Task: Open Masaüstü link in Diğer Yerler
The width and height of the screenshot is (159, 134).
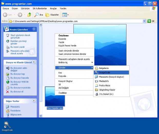Action: coord(15,107)
